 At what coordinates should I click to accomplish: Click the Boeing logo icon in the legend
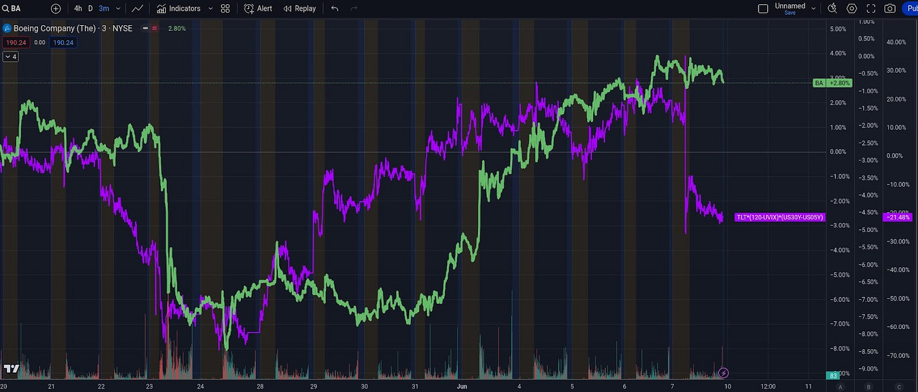pyautogui.click(x=7, y=28)
